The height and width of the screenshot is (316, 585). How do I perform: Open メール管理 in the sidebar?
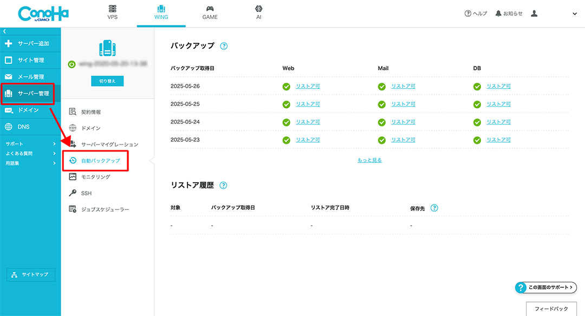coord(30,77)
